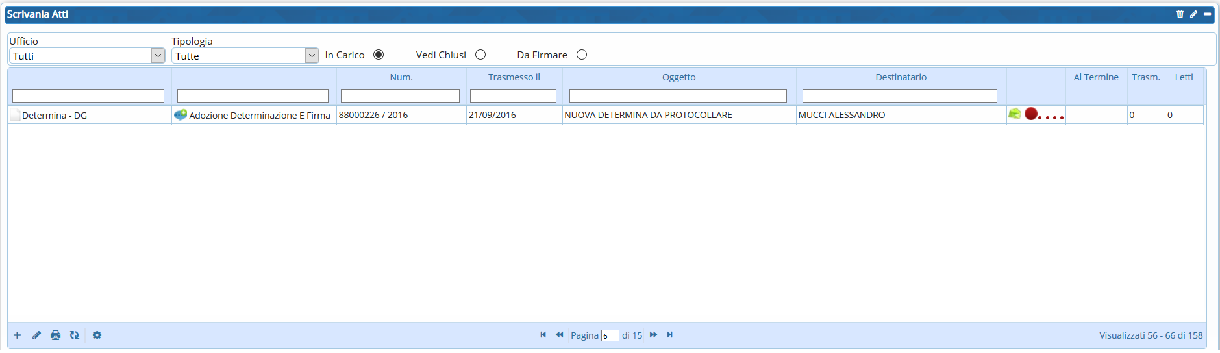Select the In Carico radio button

pos(379,55)
